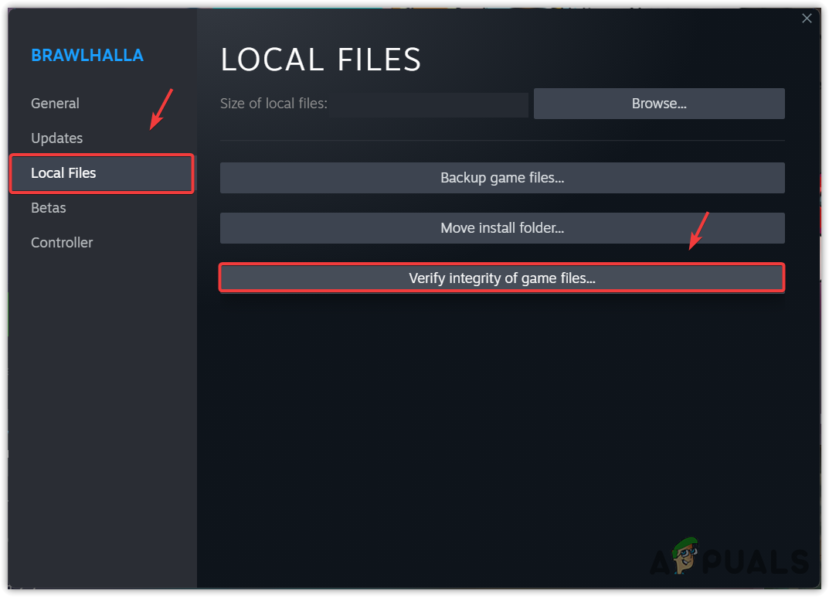Click the 'Size of local files:' label
The image size is (829, 597).
(x=274, y=104)
